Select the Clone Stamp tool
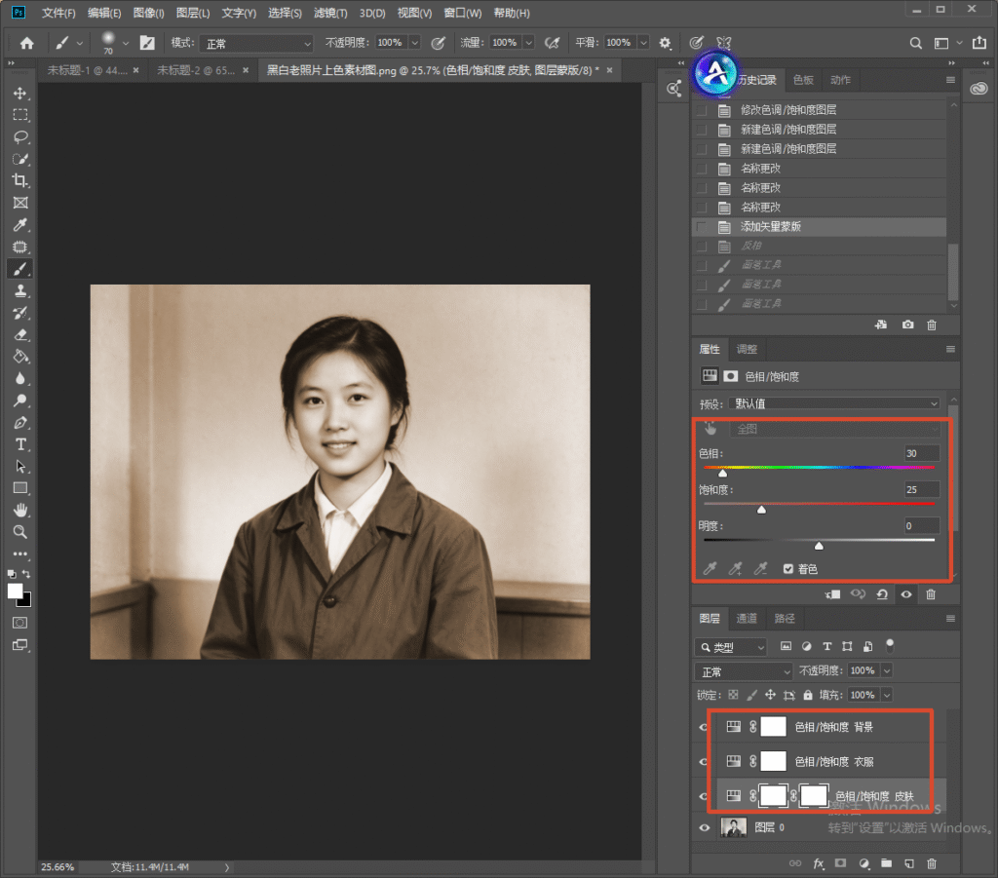Viewport: 998px width, 878px height. click(x=20, y=290)
